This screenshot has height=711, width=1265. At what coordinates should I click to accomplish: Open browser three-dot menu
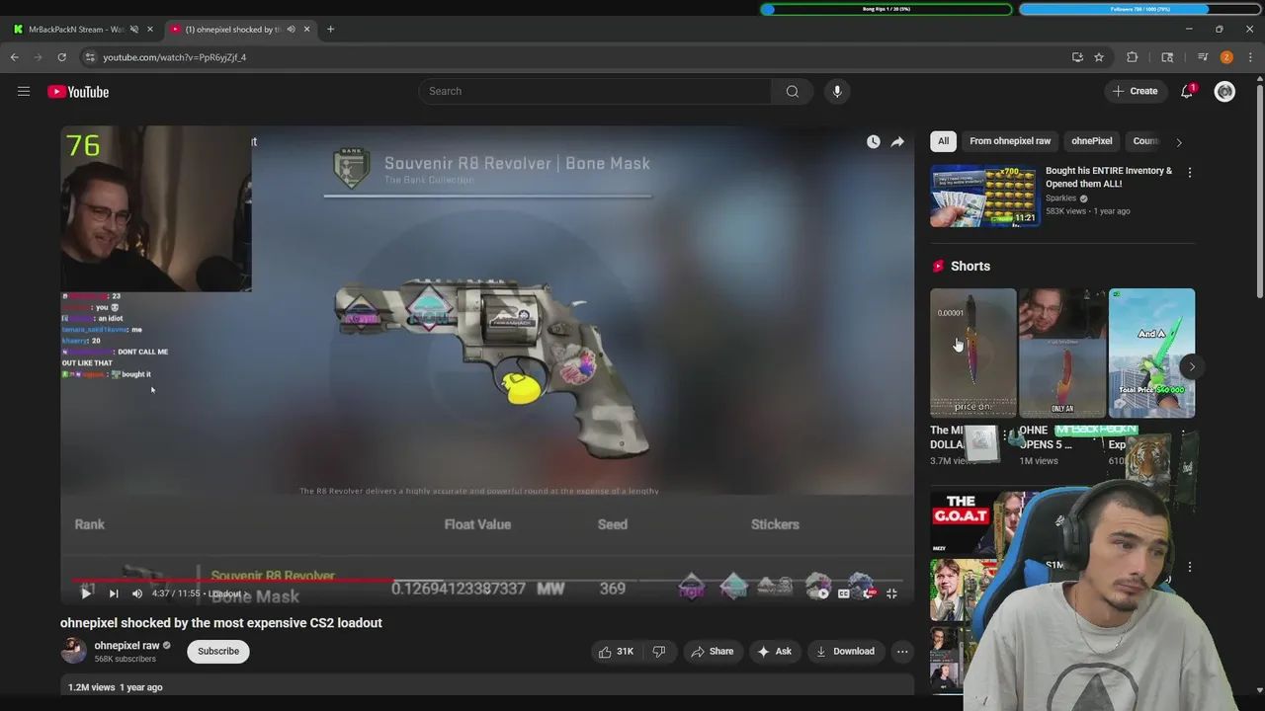(x=1250, y=57)
